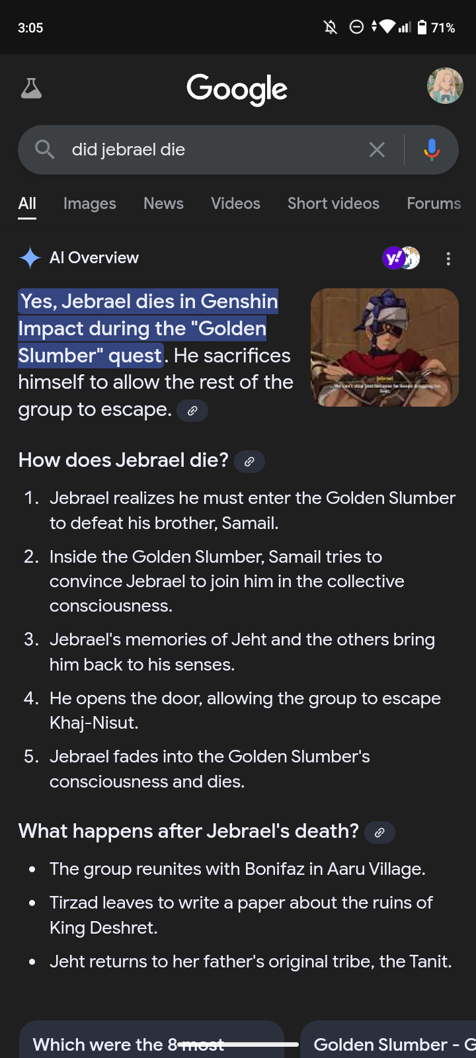
Task: Open Search Labs via the flask icon
Action: 31,87
